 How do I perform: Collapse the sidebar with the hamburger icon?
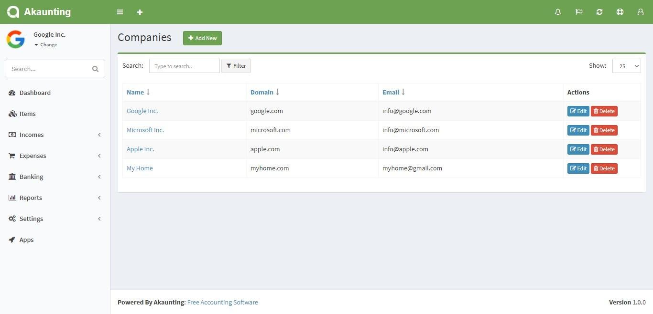[120, 12]
